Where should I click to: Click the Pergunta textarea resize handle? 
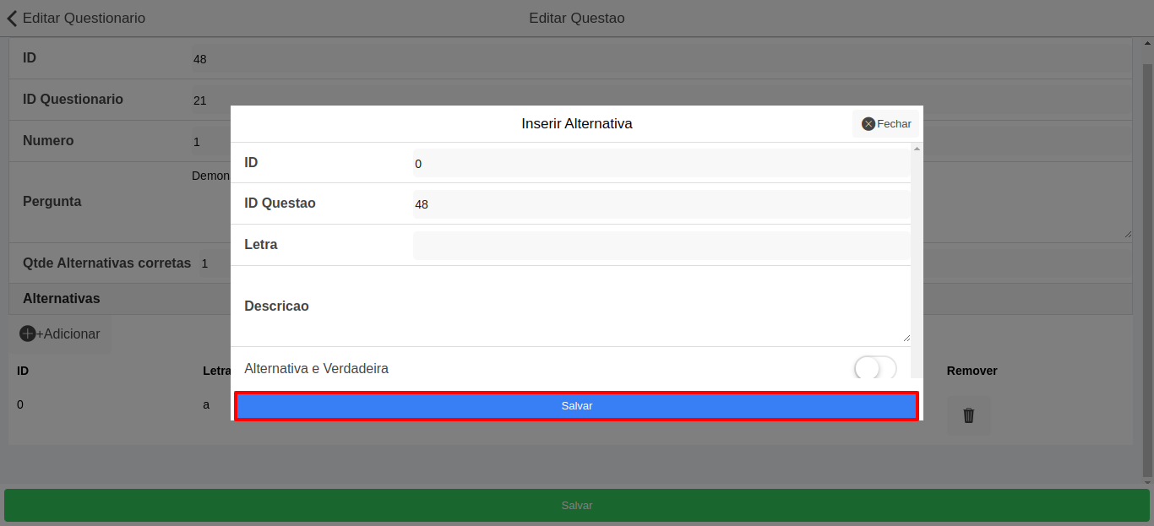(1128, 234)
